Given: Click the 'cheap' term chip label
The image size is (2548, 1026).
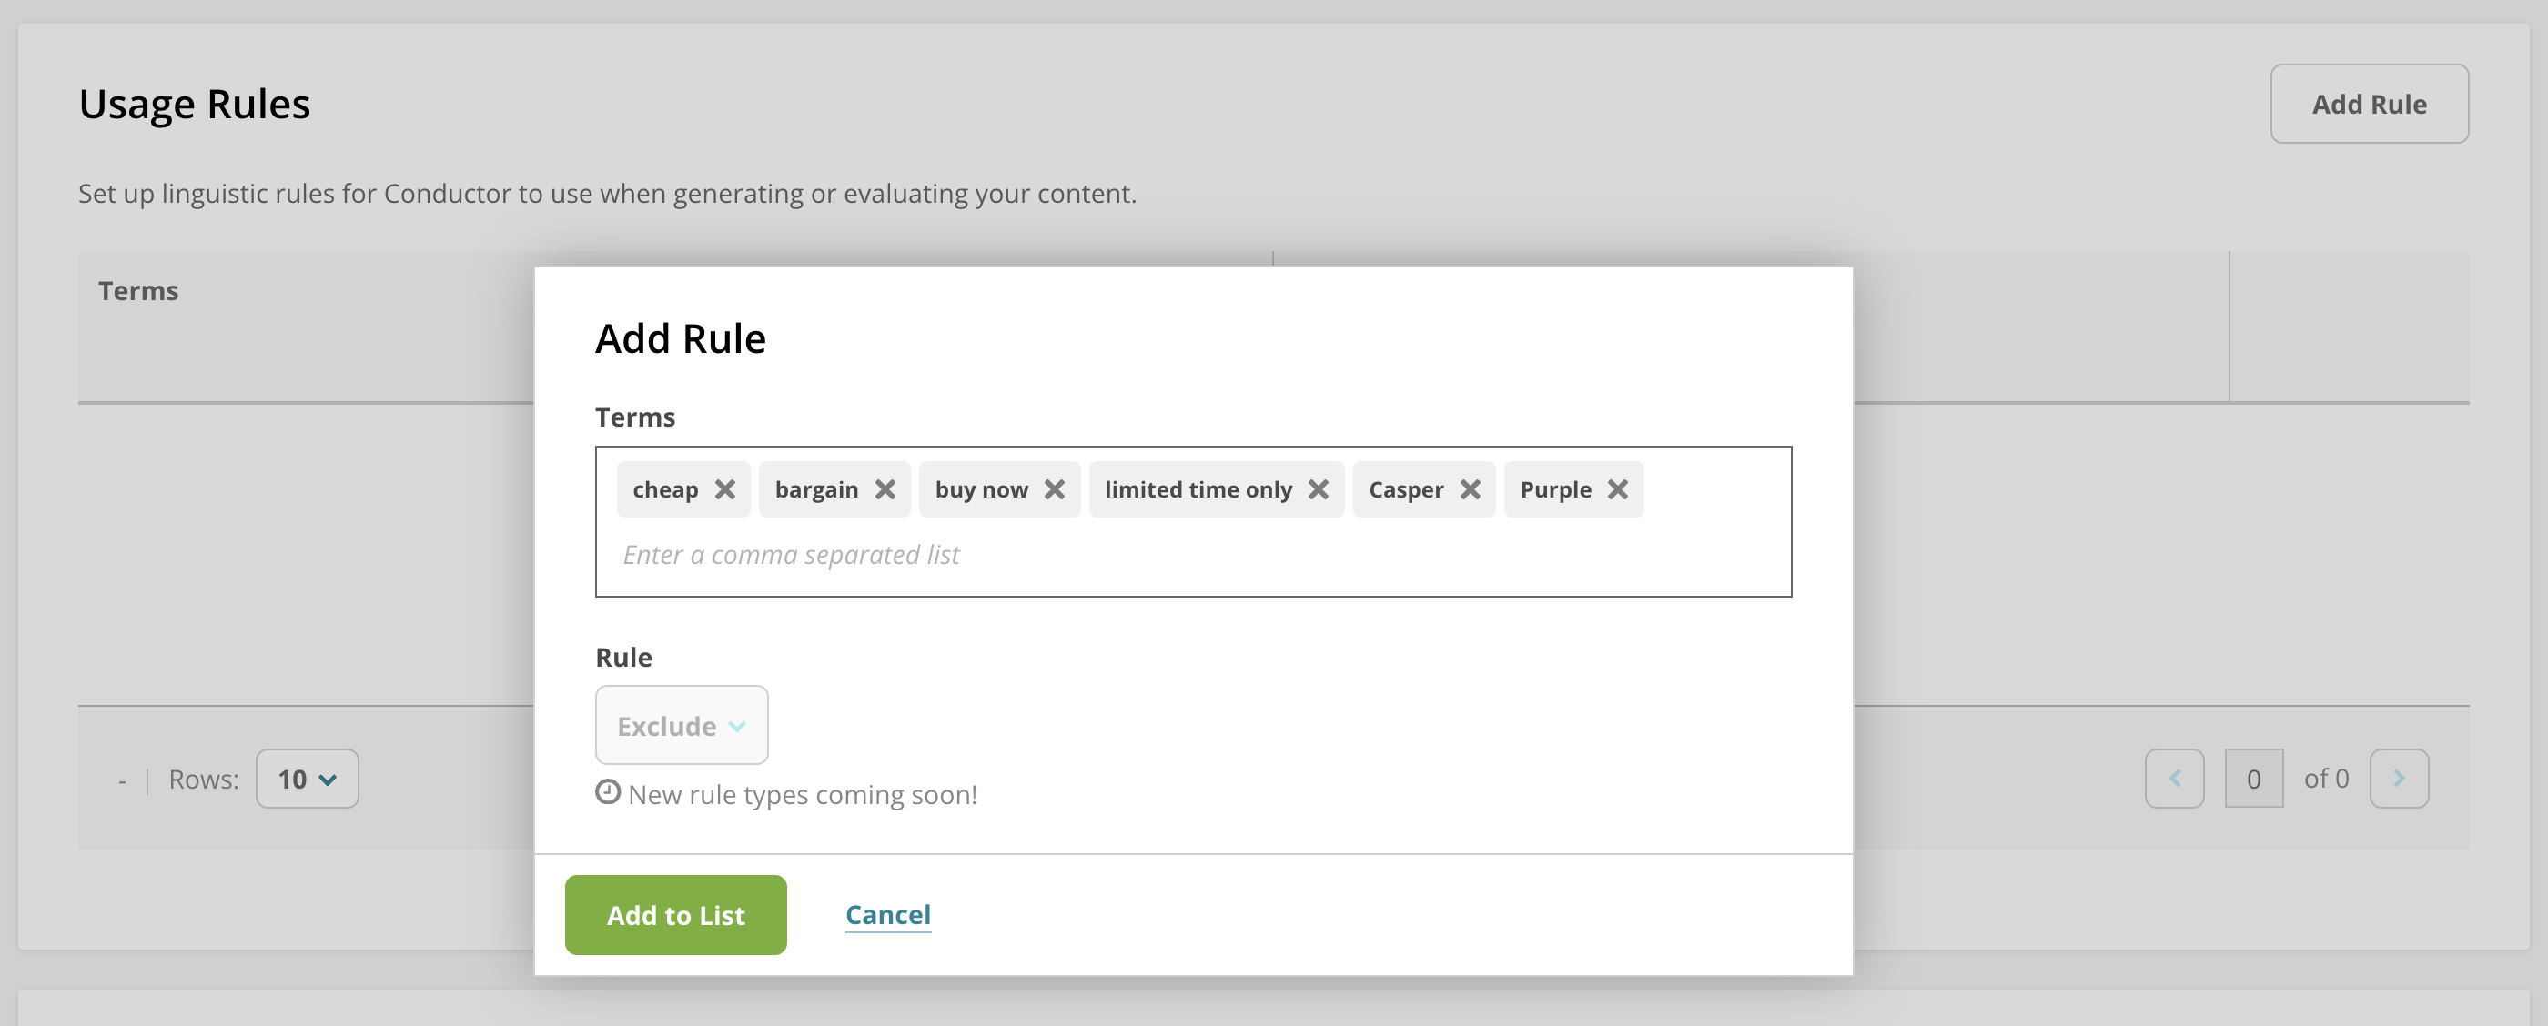Looking at the screenshot, I should click(x=664, y=489).
